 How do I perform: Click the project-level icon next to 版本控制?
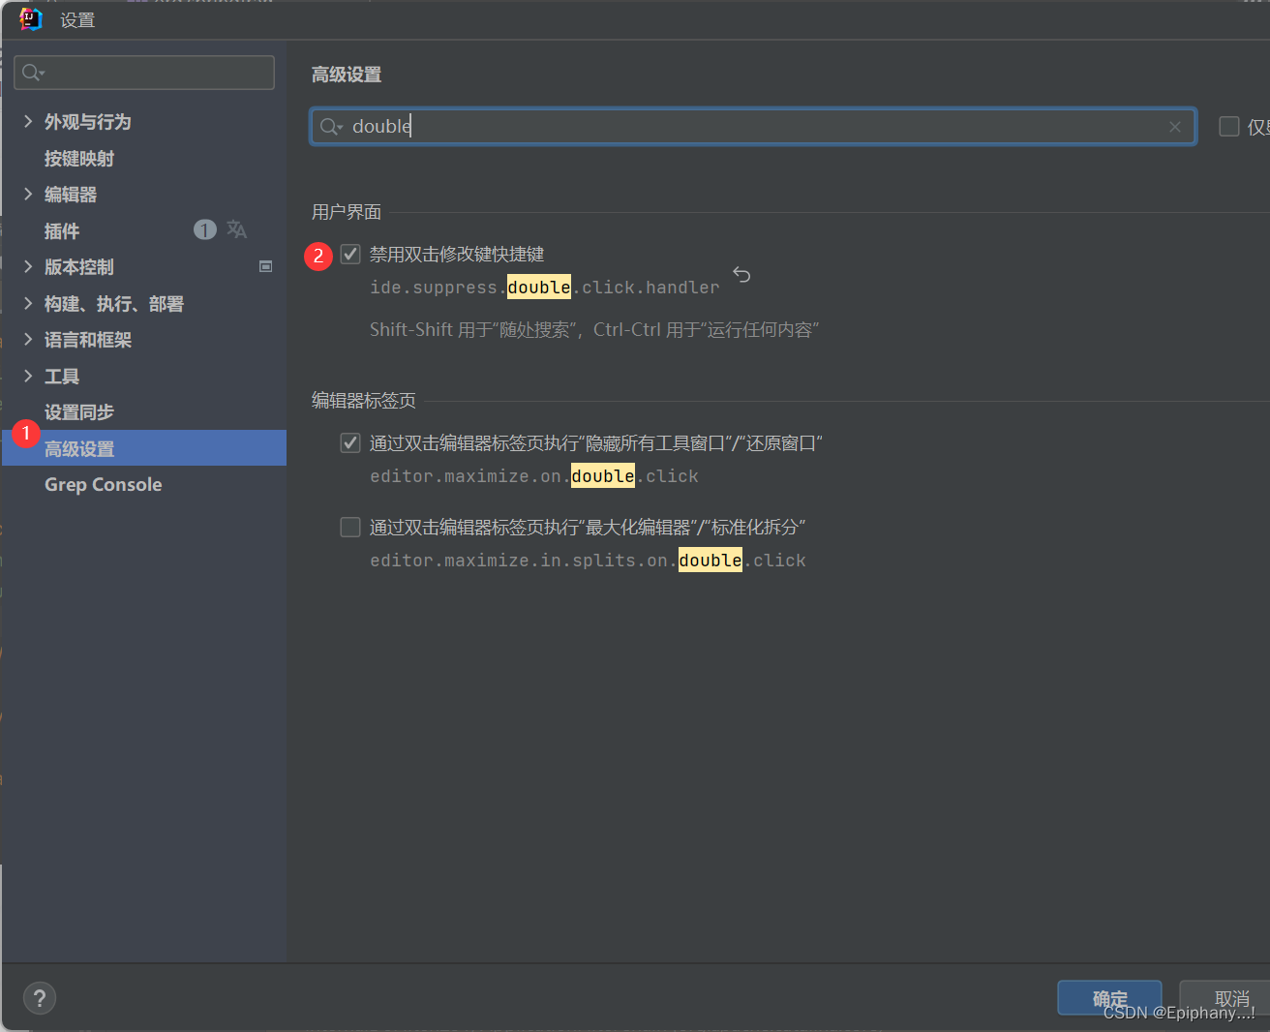click(x=266, y=266)
